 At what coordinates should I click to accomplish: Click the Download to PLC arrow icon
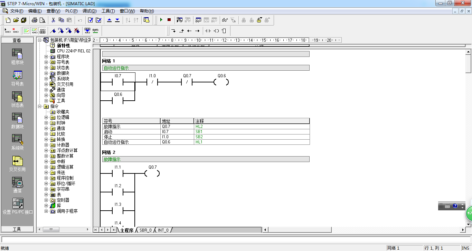click(x=117, y=20)
